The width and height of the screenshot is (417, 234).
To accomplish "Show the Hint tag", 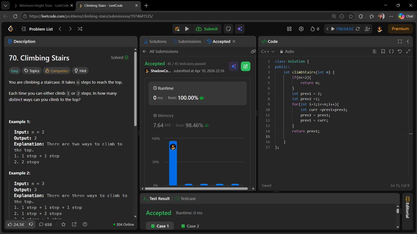I will click(80, 71).
